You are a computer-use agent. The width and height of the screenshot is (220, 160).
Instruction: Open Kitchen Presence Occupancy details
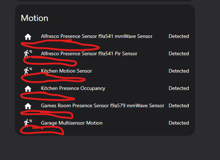[73, 88]
